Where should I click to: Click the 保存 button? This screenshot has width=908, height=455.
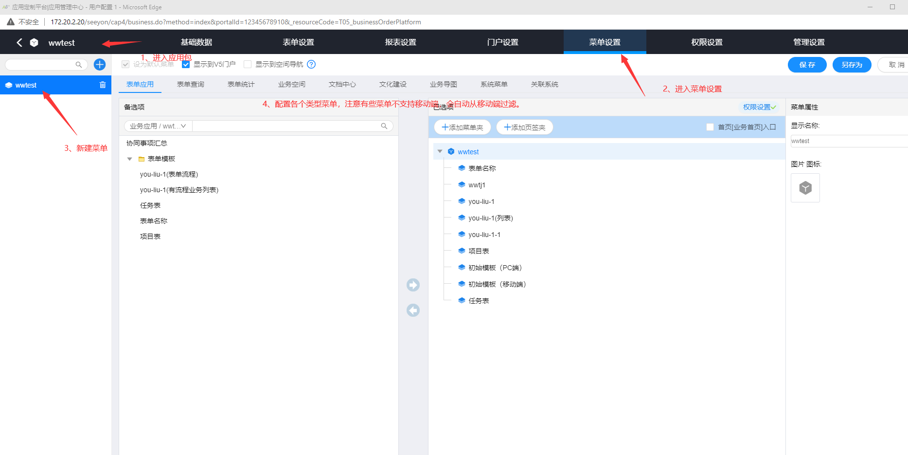coord(807,65)
